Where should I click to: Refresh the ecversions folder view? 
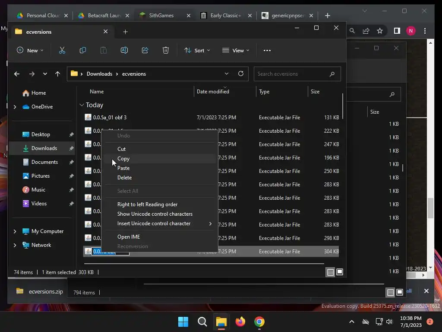tap(241, 73)
